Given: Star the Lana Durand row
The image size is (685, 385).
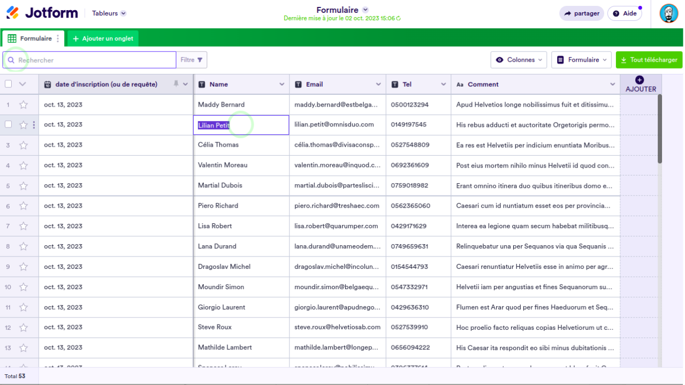Looking at the screenshot, I should click(x=24, y=247).
